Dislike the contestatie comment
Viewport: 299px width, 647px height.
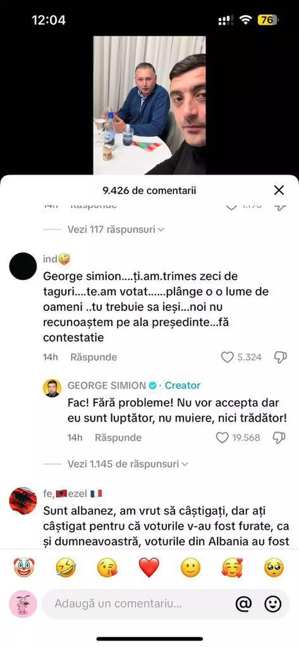280,357
